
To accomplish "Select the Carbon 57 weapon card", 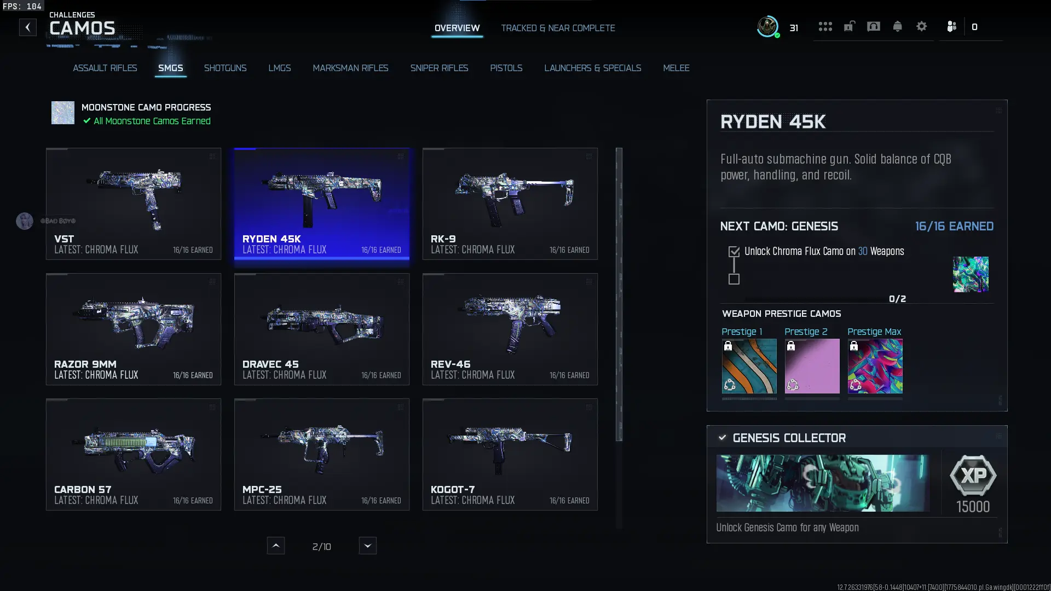I will click(x=134, y=454).
